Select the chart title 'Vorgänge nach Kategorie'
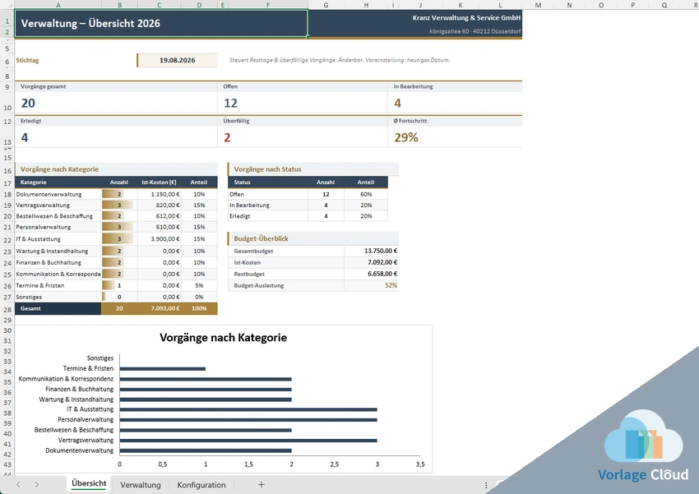The image size is (699, 494). 224,338
